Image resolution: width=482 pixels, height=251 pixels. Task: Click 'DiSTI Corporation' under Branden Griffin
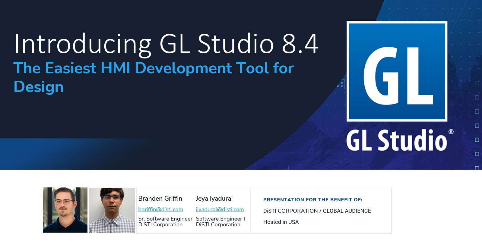pos(160,224)
